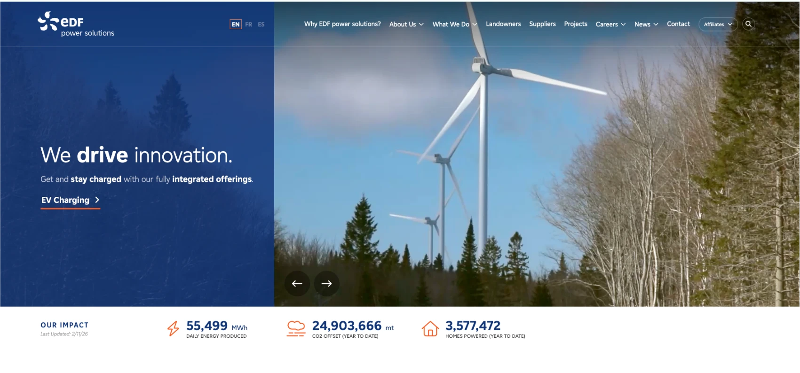Click the 3,577,472 homes powered value
Viewport: 800px width, 373px height.
[x=473, y=326]
